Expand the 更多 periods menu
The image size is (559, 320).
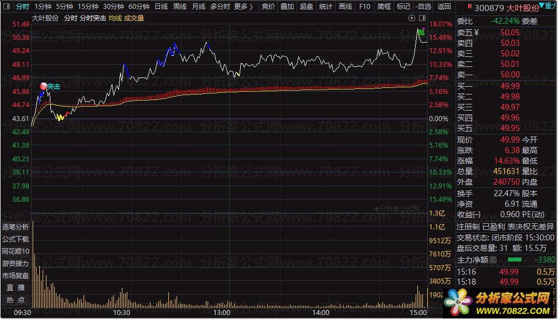pyautogui.click(x=244, y=7)
